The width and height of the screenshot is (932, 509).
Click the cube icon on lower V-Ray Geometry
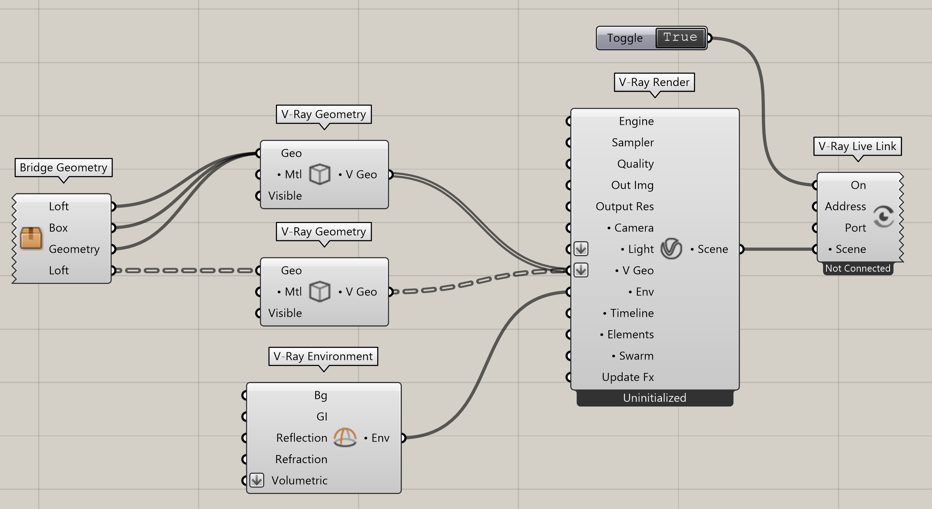coord(320,291)
